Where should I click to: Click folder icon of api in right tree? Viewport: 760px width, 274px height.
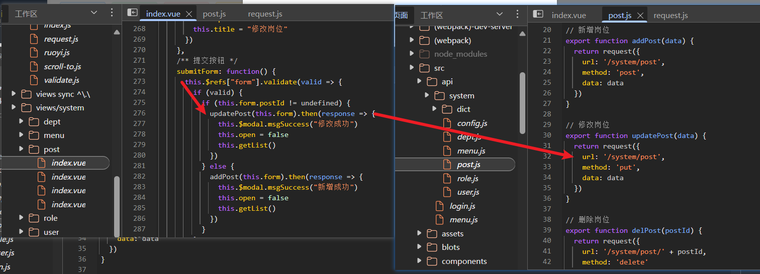click(x=432, y=81)
